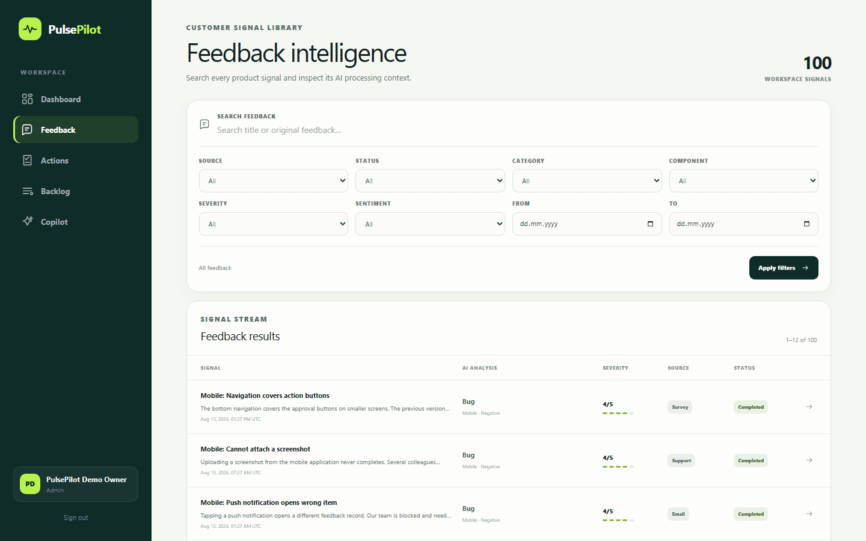Expand the Source filter dropdown

[x=274, y=181]
